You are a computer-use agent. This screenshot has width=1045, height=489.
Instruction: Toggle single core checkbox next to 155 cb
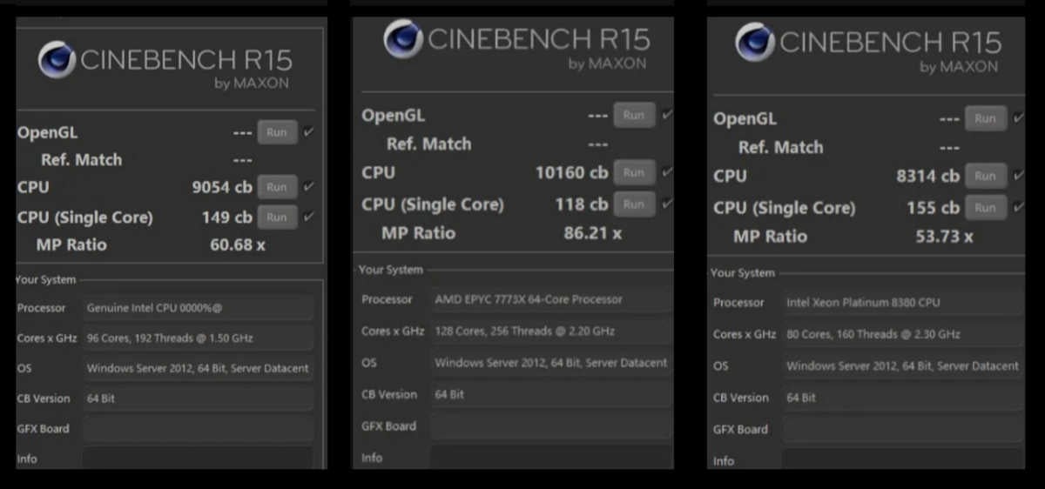tap(1018, 207)
